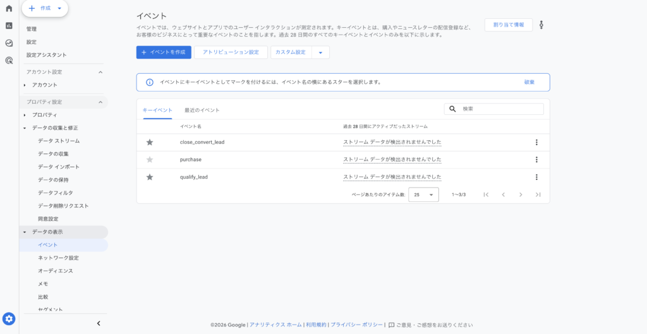This screenshot has width=647, height=334.
Task: Open the Advertising icon in left rail
Action: [x=9, y=61]
